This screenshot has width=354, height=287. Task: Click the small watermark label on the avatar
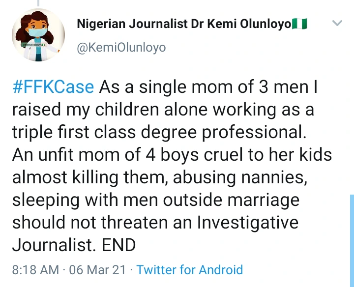tap(33, 45)
